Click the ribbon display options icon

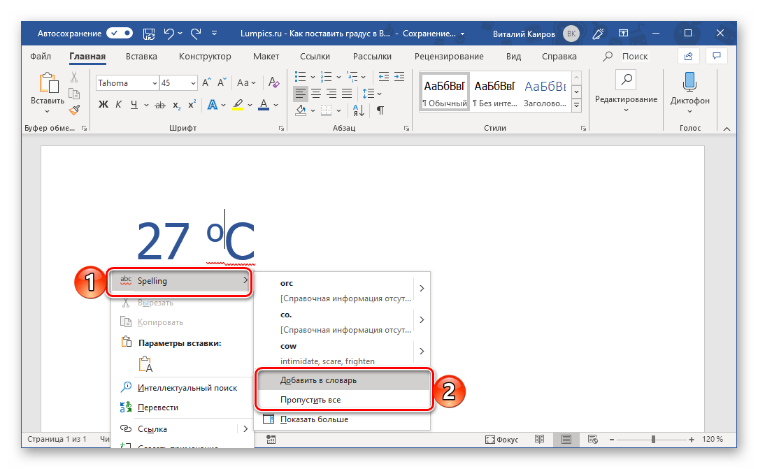coord(624,34)
